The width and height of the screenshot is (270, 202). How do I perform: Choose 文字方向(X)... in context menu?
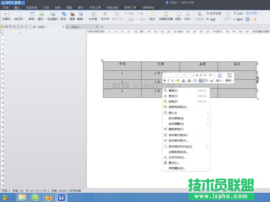pyautogui.click(x=186, y=158)
